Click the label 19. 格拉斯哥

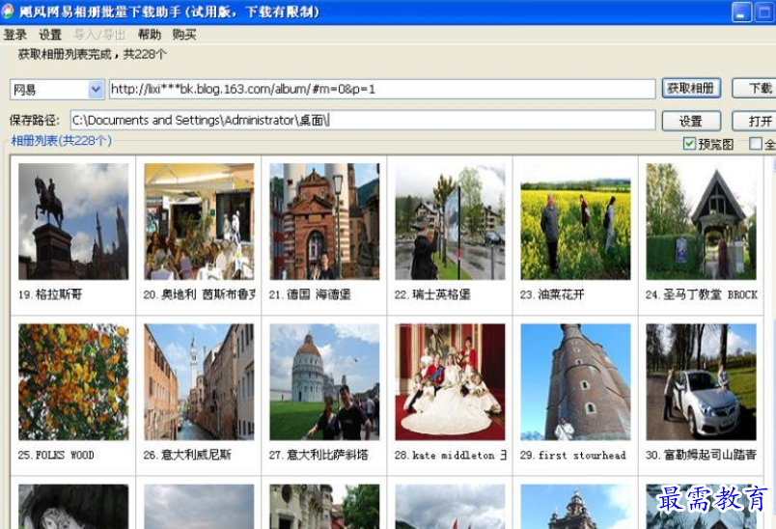pos(50,294)
